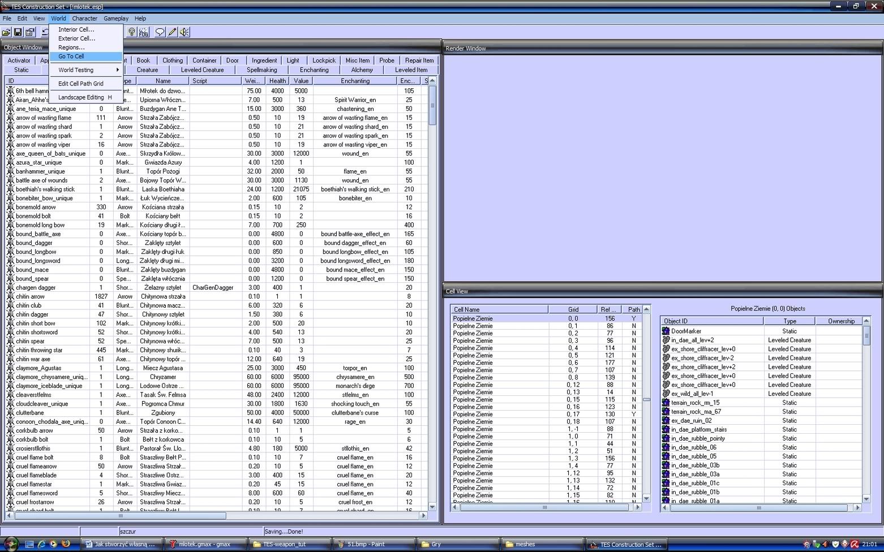Click the chitin arrow row weapon icon
The height and width of the screenshot is (552, 884).
10,296
